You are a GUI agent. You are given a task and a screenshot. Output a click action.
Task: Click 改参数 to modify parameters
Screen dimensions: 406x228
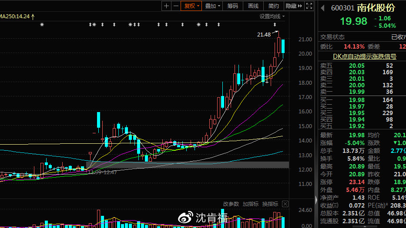tap(231, 204)
